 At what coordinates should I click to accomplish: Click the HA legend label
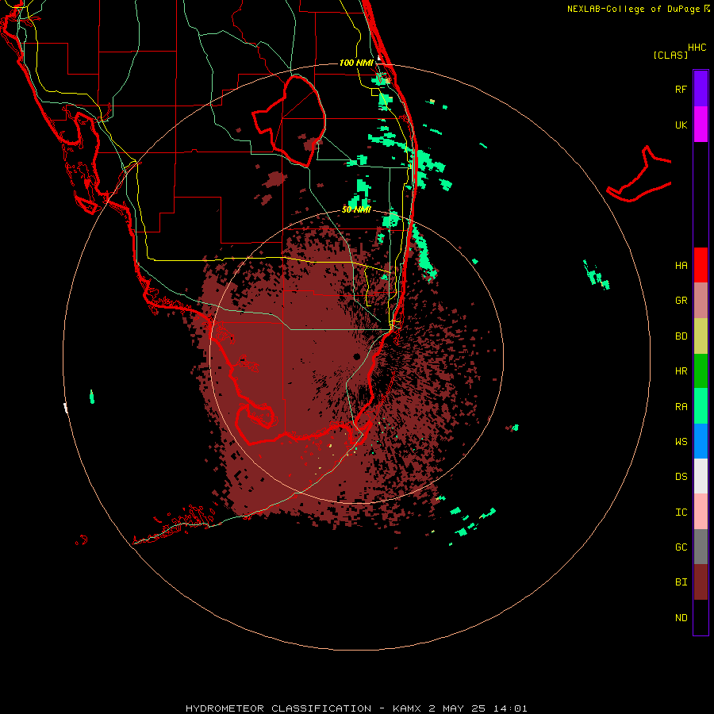681,266
